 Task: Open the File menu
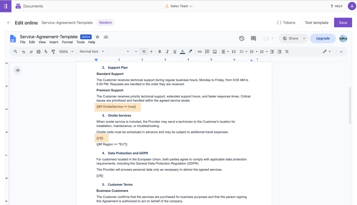(23, 42)
